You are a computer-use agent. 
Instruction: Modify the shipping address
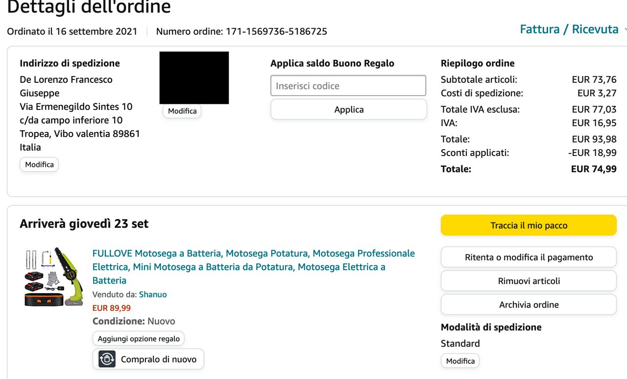tap(39, 165)
